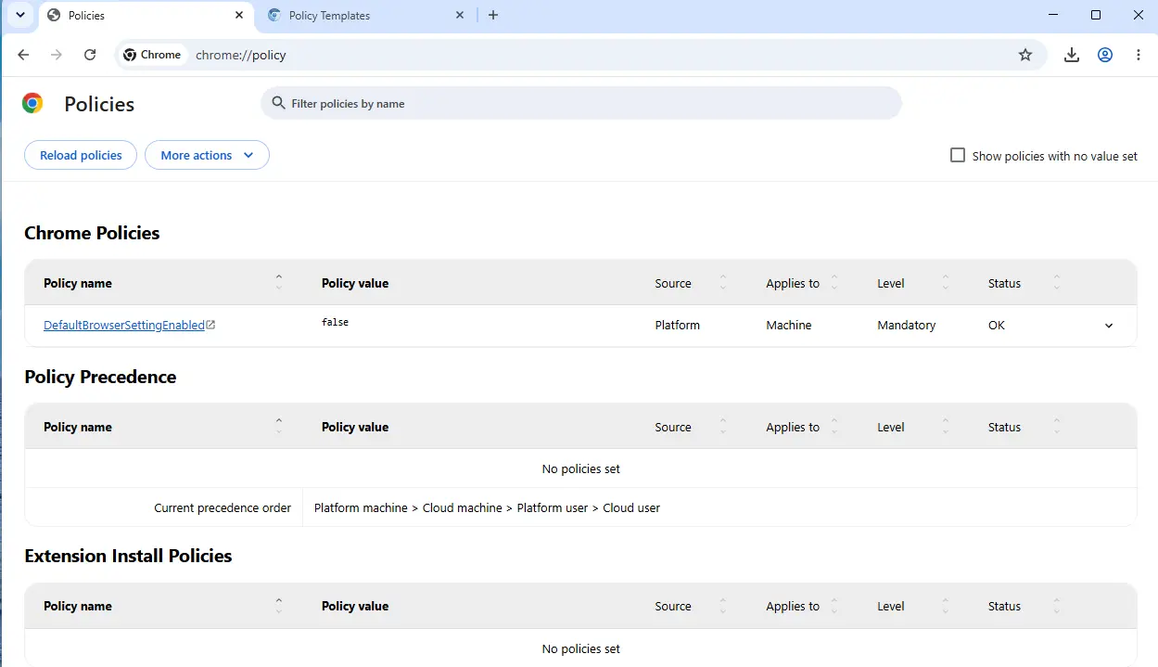Open a new tab with plus icon
1158x667 pixels.
493,15
